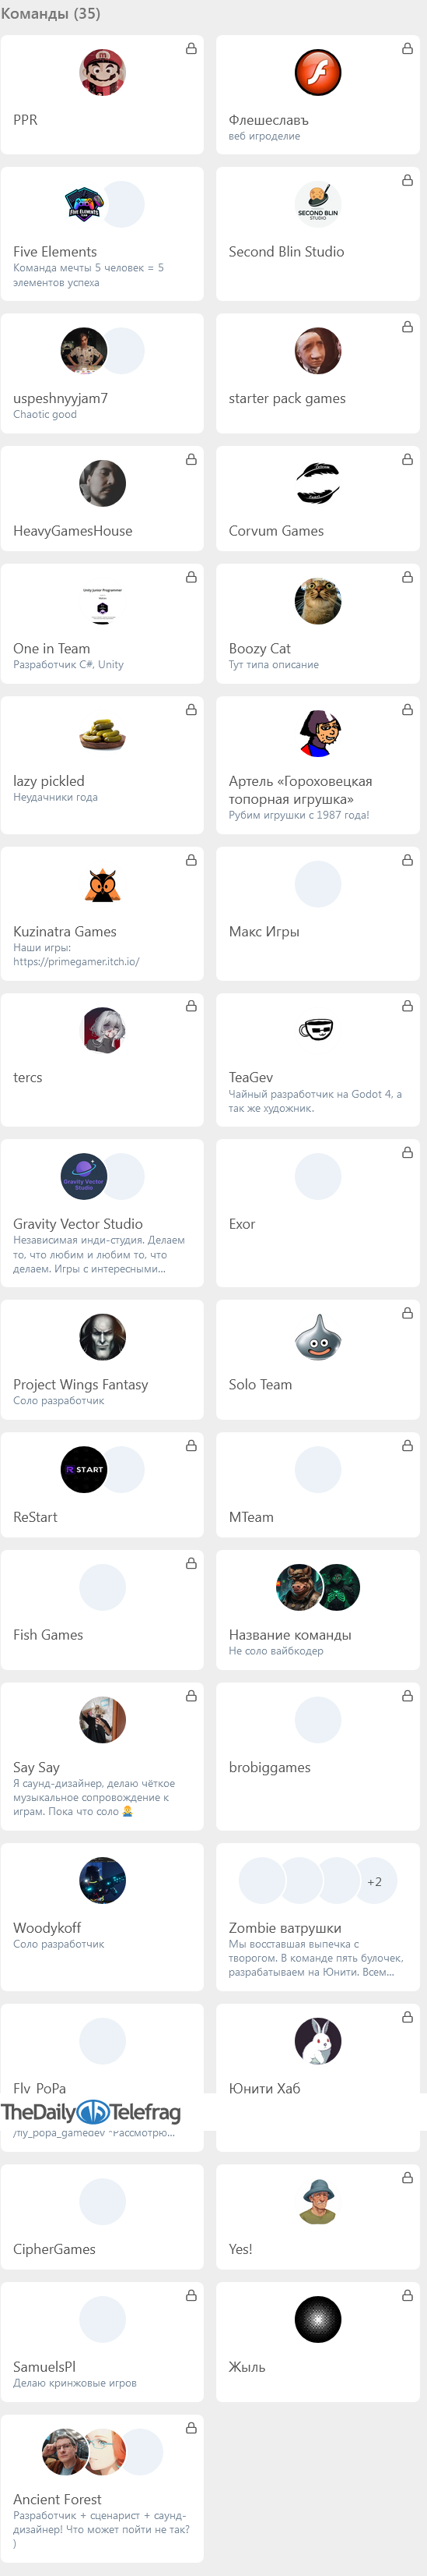Click the Kuzinatra Games owl logo
Image resolution: width=427 pixels, height=2576 pixels.
pyautogui.click(x=103, y=884)
